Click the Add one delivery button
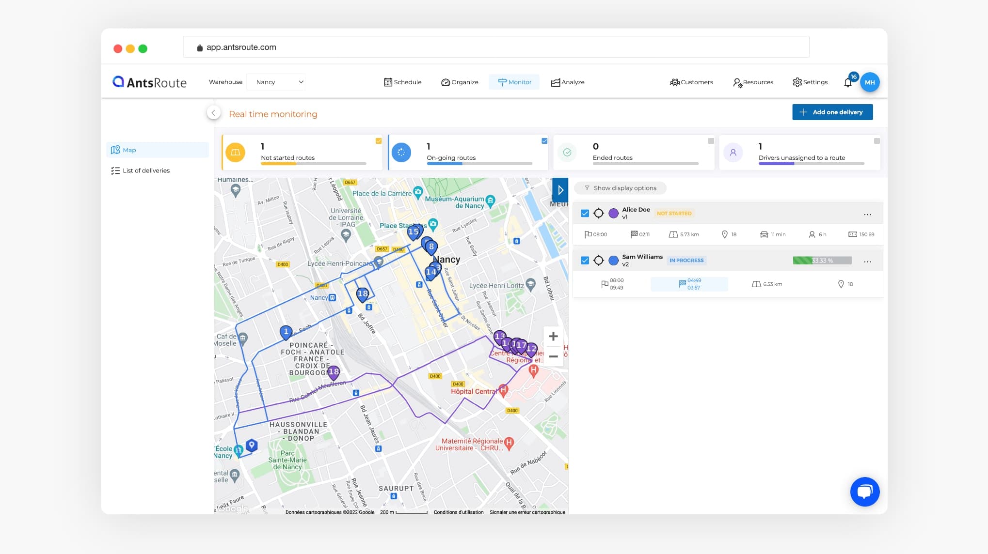This screenshot has width=988, height=554. [832, 112]
